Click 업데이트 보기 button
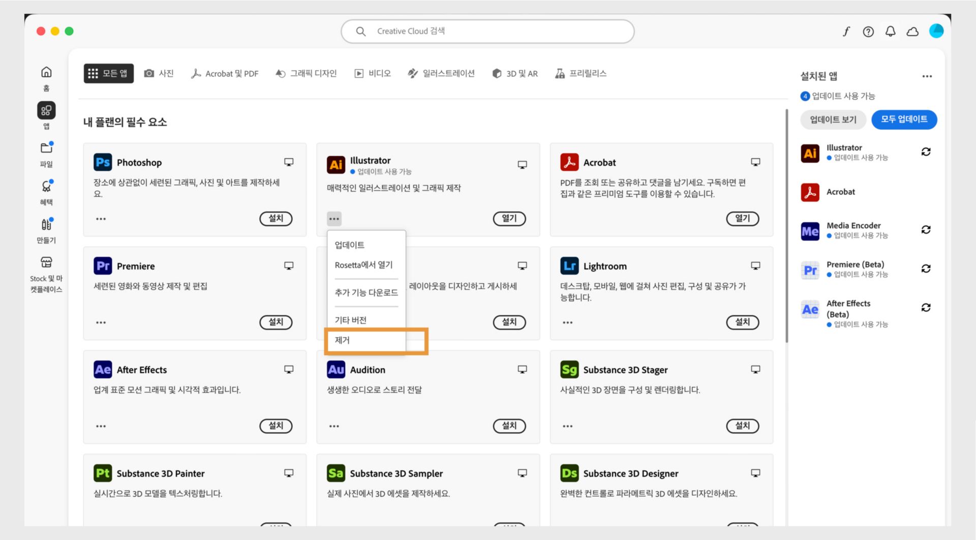This screenshot has width=976, height=540. click(833, 119)
